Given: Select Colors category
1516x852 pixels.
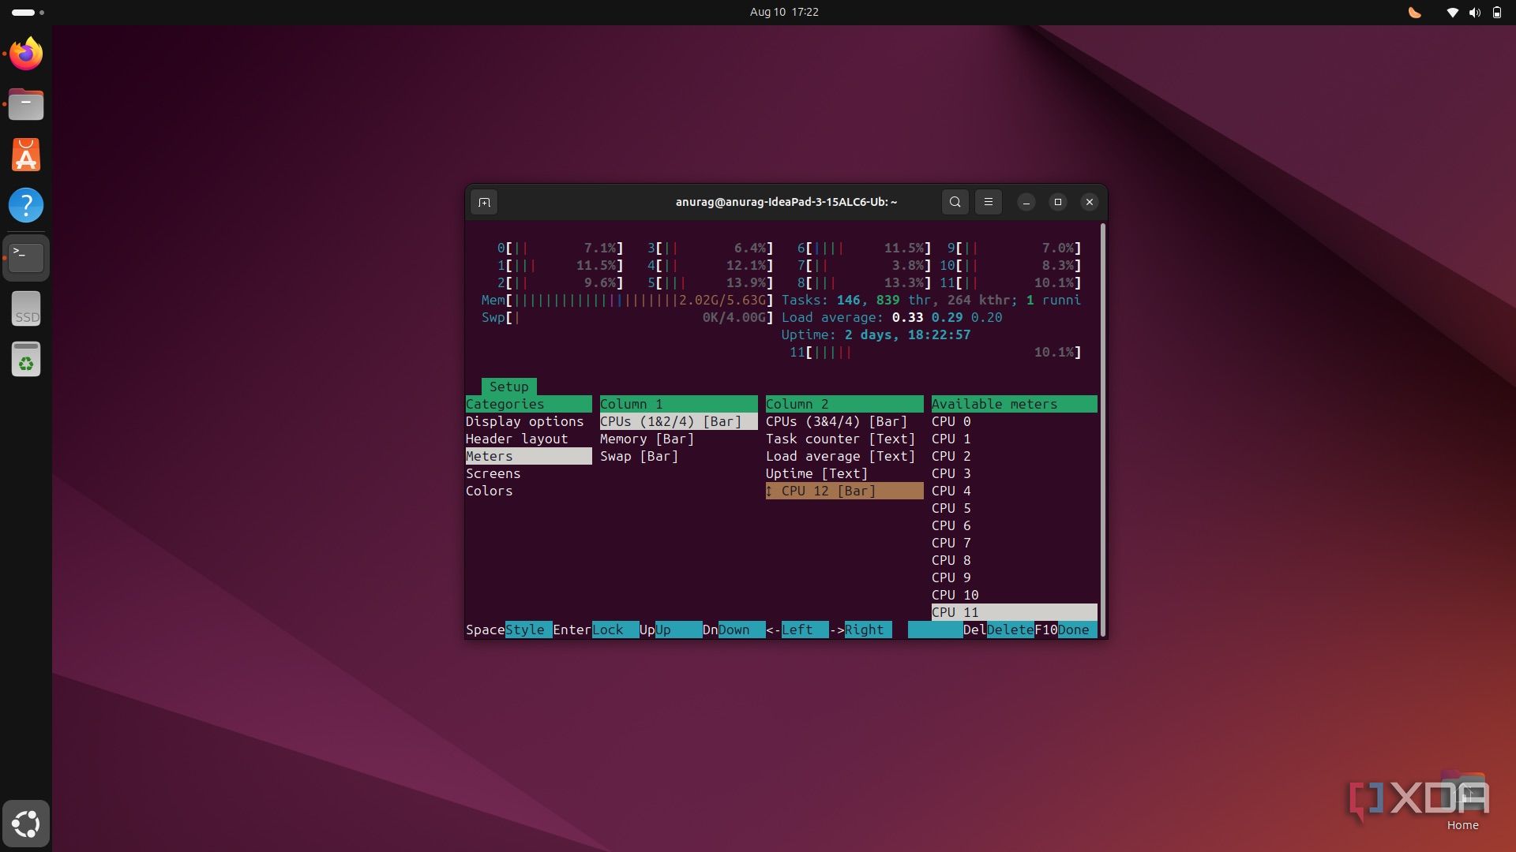Looking at the screenshot, I should coord(490,491).
